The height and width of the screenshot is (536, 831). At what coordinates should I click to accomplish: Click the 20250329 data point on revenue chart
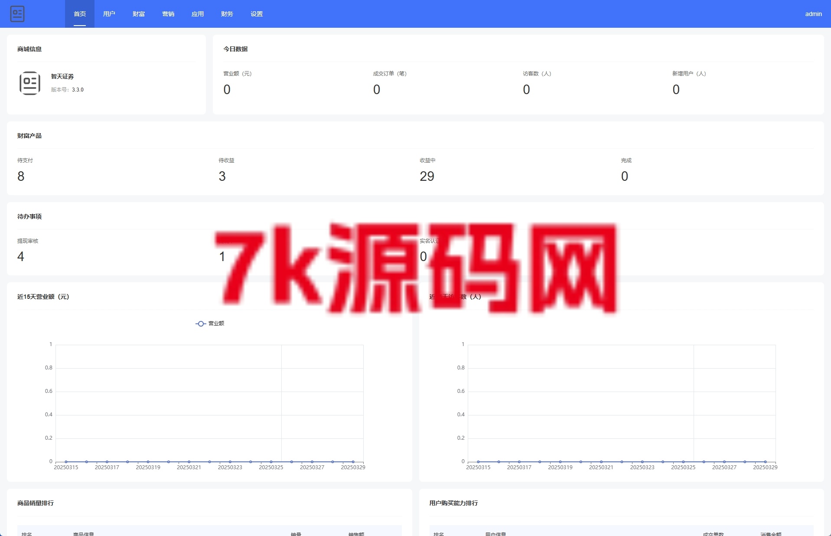tap(353, 462)
